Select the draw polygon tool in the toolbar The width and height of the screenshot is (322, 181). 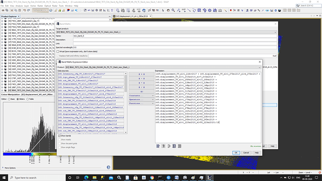204,10
